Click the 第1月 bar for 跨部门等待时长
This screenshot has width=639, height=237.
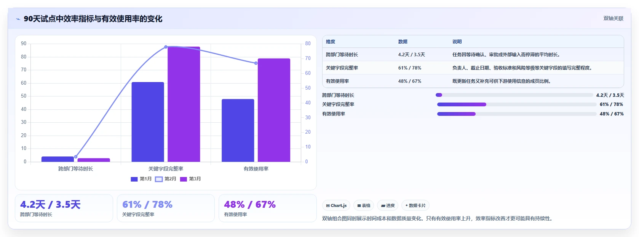pyautogui.click(x=58, y=159)
